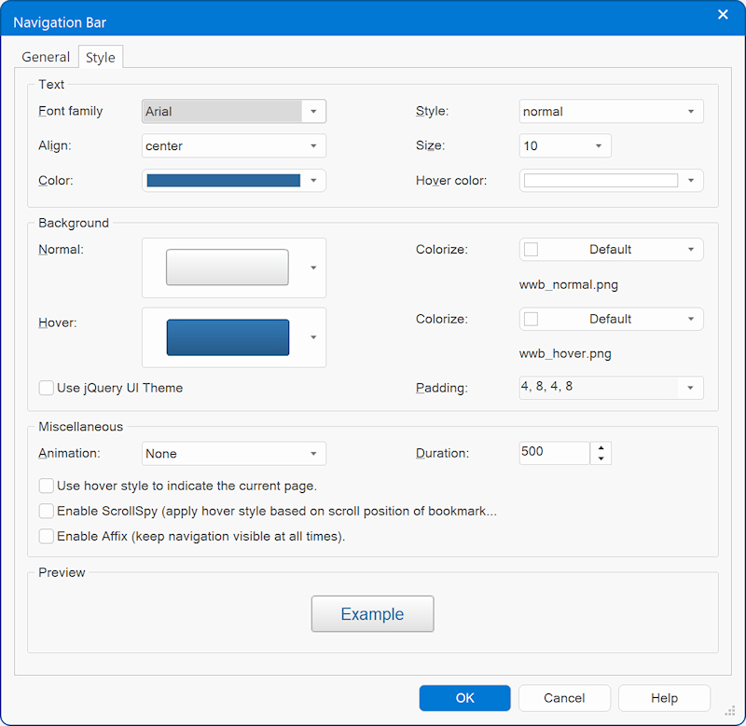This screenshot has width=746, height=726.
Task: Click the Example preview button
Action: [372, 614]
